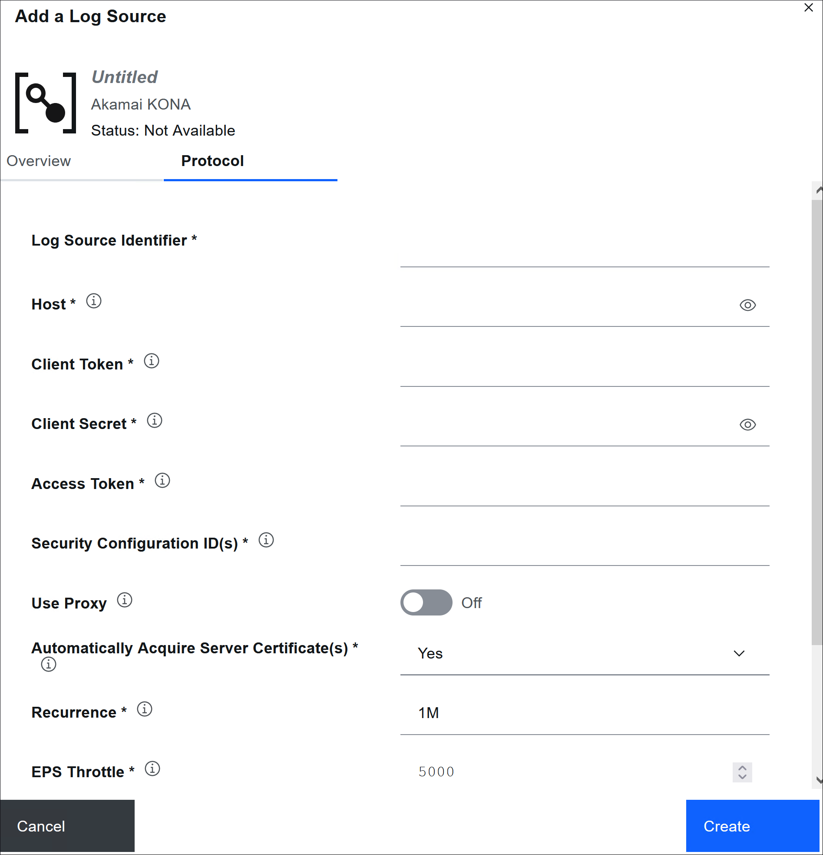Image resolution: width=823 pixels, height=855 pixels.
Task: Click the scrollbar down arrow
Action: 818,780
